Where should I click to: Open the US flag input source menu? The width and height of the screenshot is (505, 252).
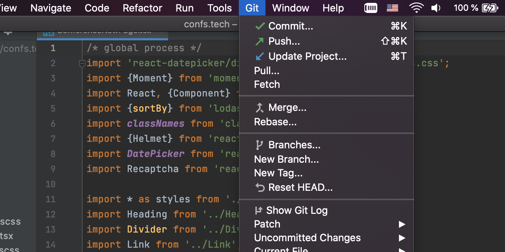392,8
